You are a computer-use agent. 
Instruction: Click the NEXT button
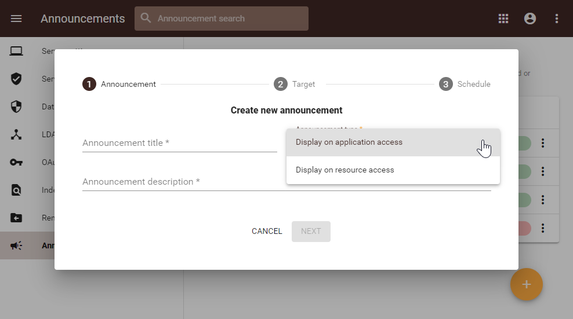[x=311, y=232]
